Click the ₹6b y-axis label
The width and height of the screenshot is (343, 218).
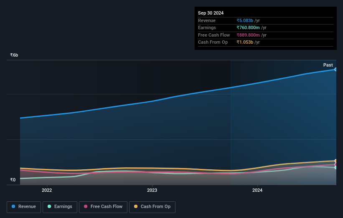[14, 55]
